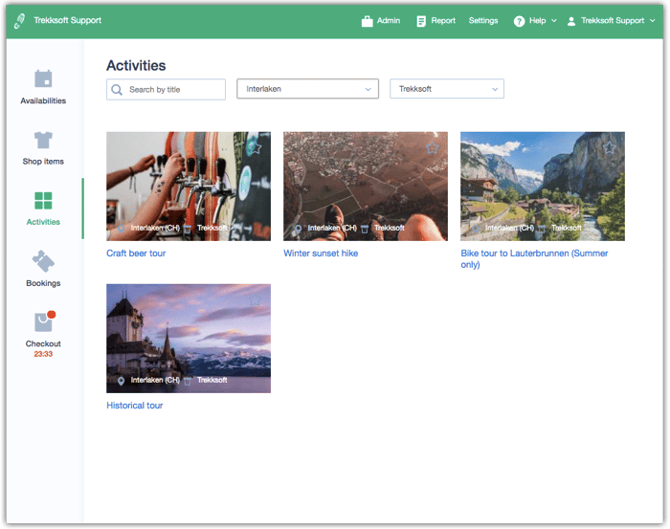Expand the Interlaken location dropdown
The image size is (670, 529).
[x=307, y=89]
